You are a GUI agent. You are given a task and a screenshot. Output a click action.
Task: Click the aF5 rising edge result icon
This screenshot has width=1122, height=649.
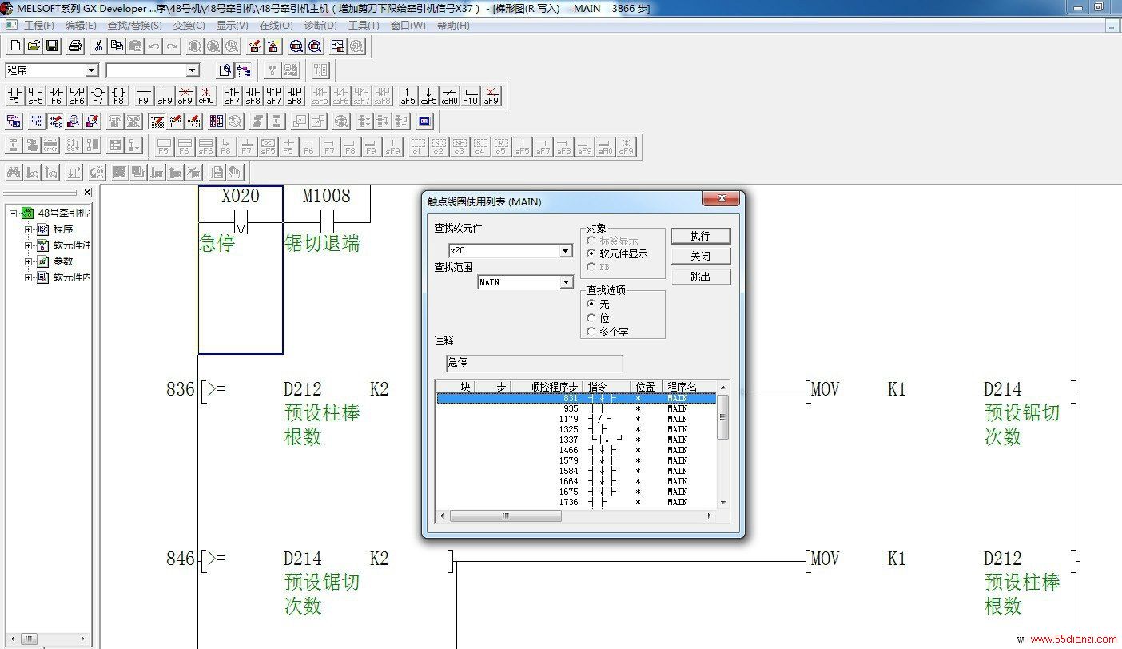click(408, 96)
